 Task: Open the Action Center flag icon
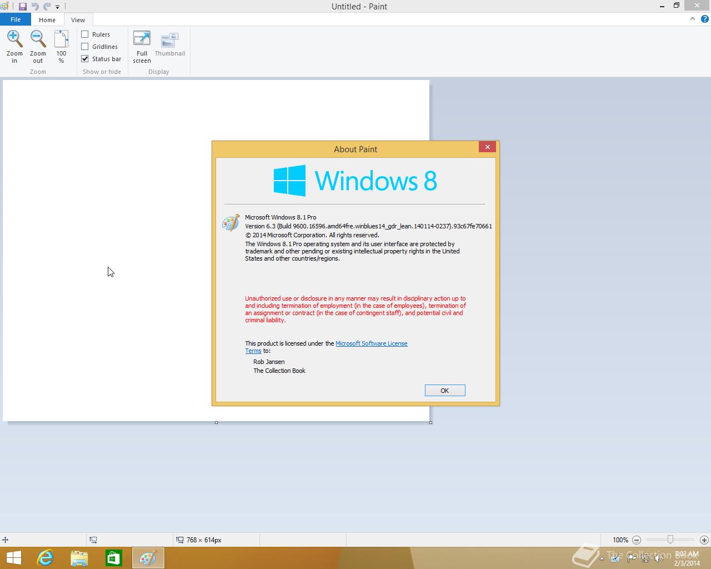(x=631, y=558)
